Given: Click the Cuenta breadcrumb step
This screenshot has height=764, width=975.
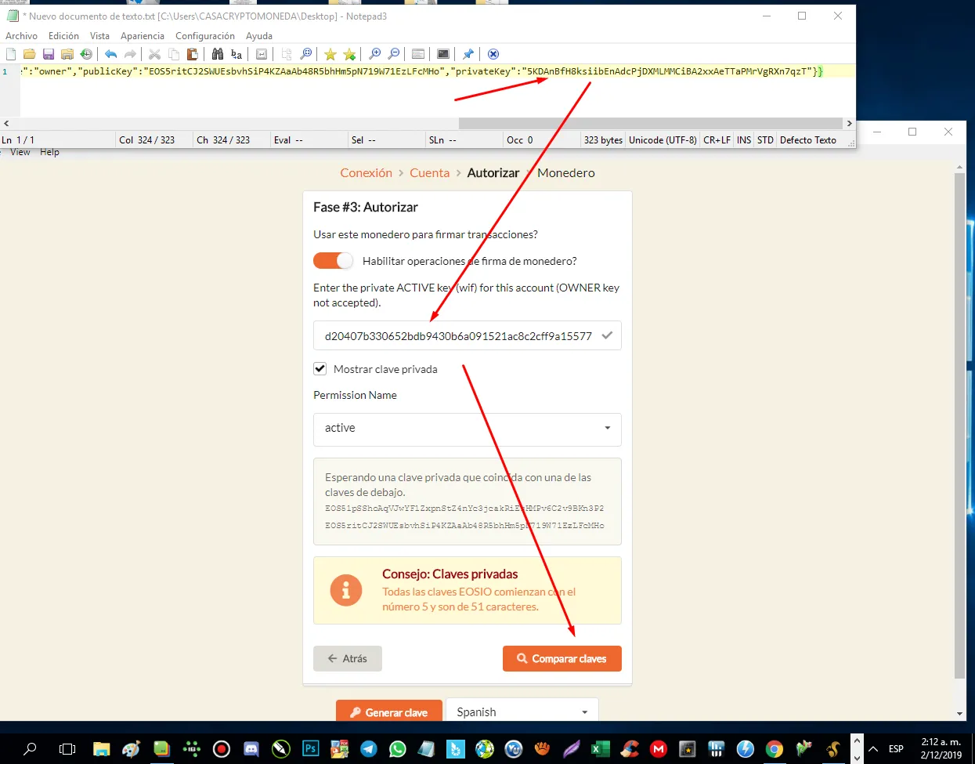Looking at the screenshot, I should point(430,173).
